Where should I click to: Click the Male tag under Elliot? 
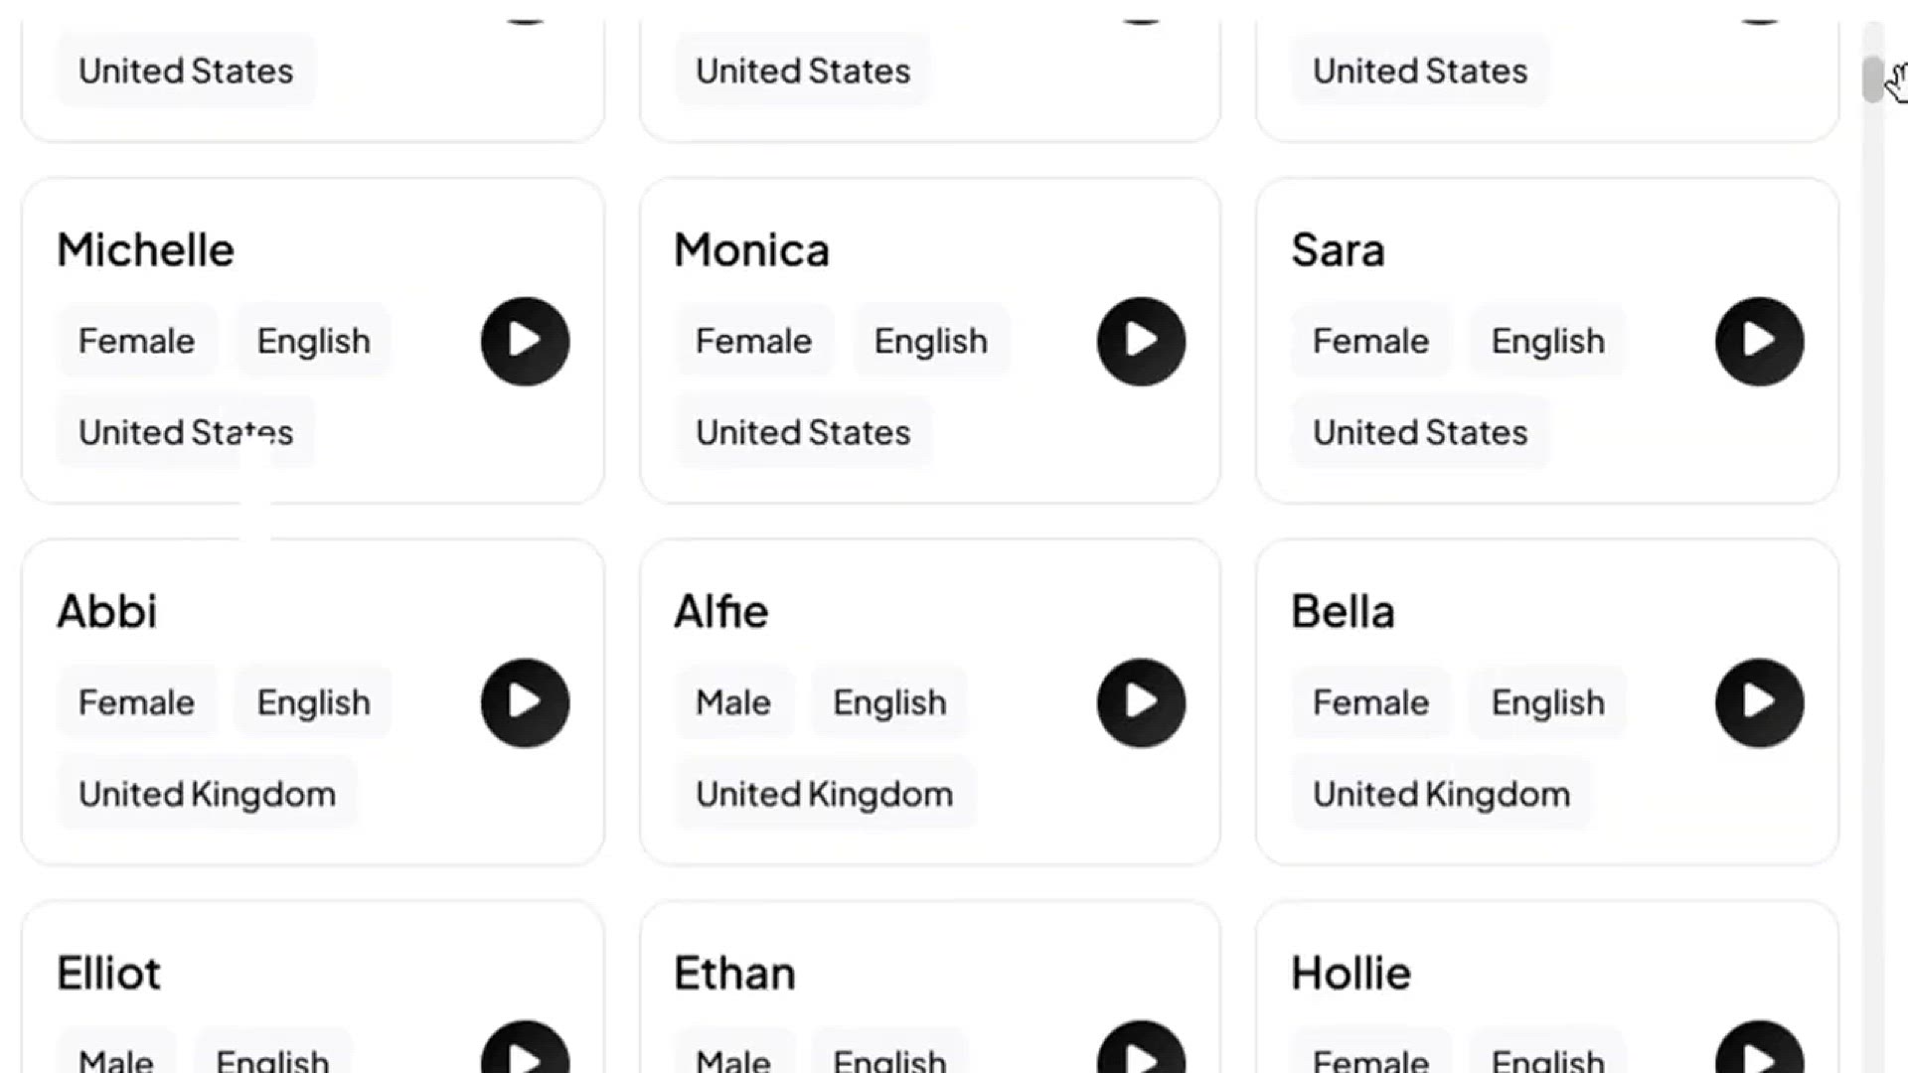tap(117, 1061)
